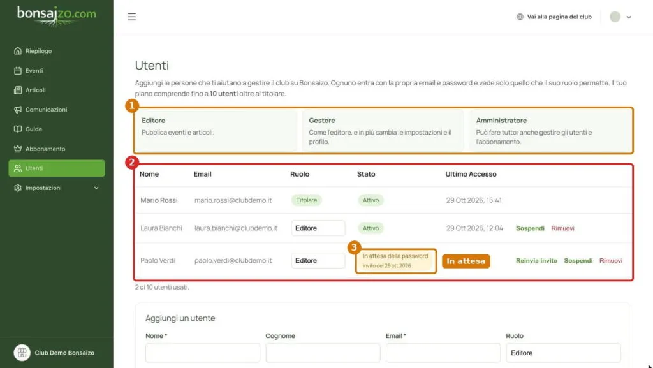Click the user avatar circle

click(x=615, y=17)
